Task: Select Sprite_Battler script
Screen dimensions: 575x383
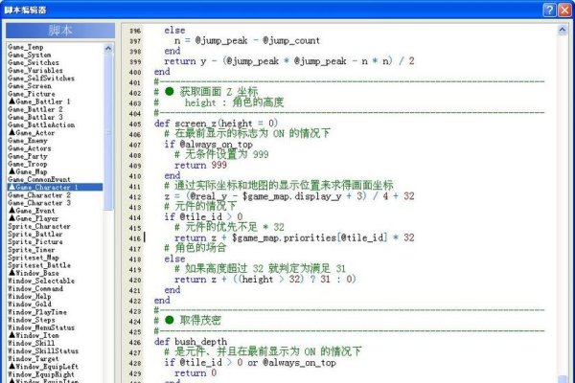Action: [x=35, y=234]
